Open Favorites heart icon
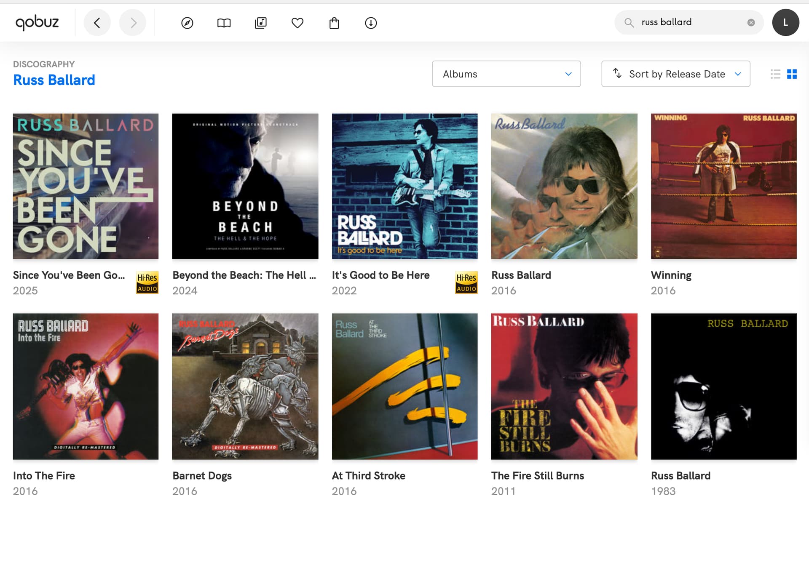 click(297, 23)
